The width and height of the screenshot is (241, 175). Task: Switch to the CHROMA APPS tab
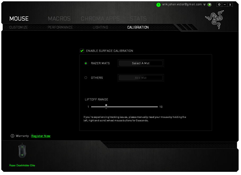pyautogui.click(x=100, y=19)
